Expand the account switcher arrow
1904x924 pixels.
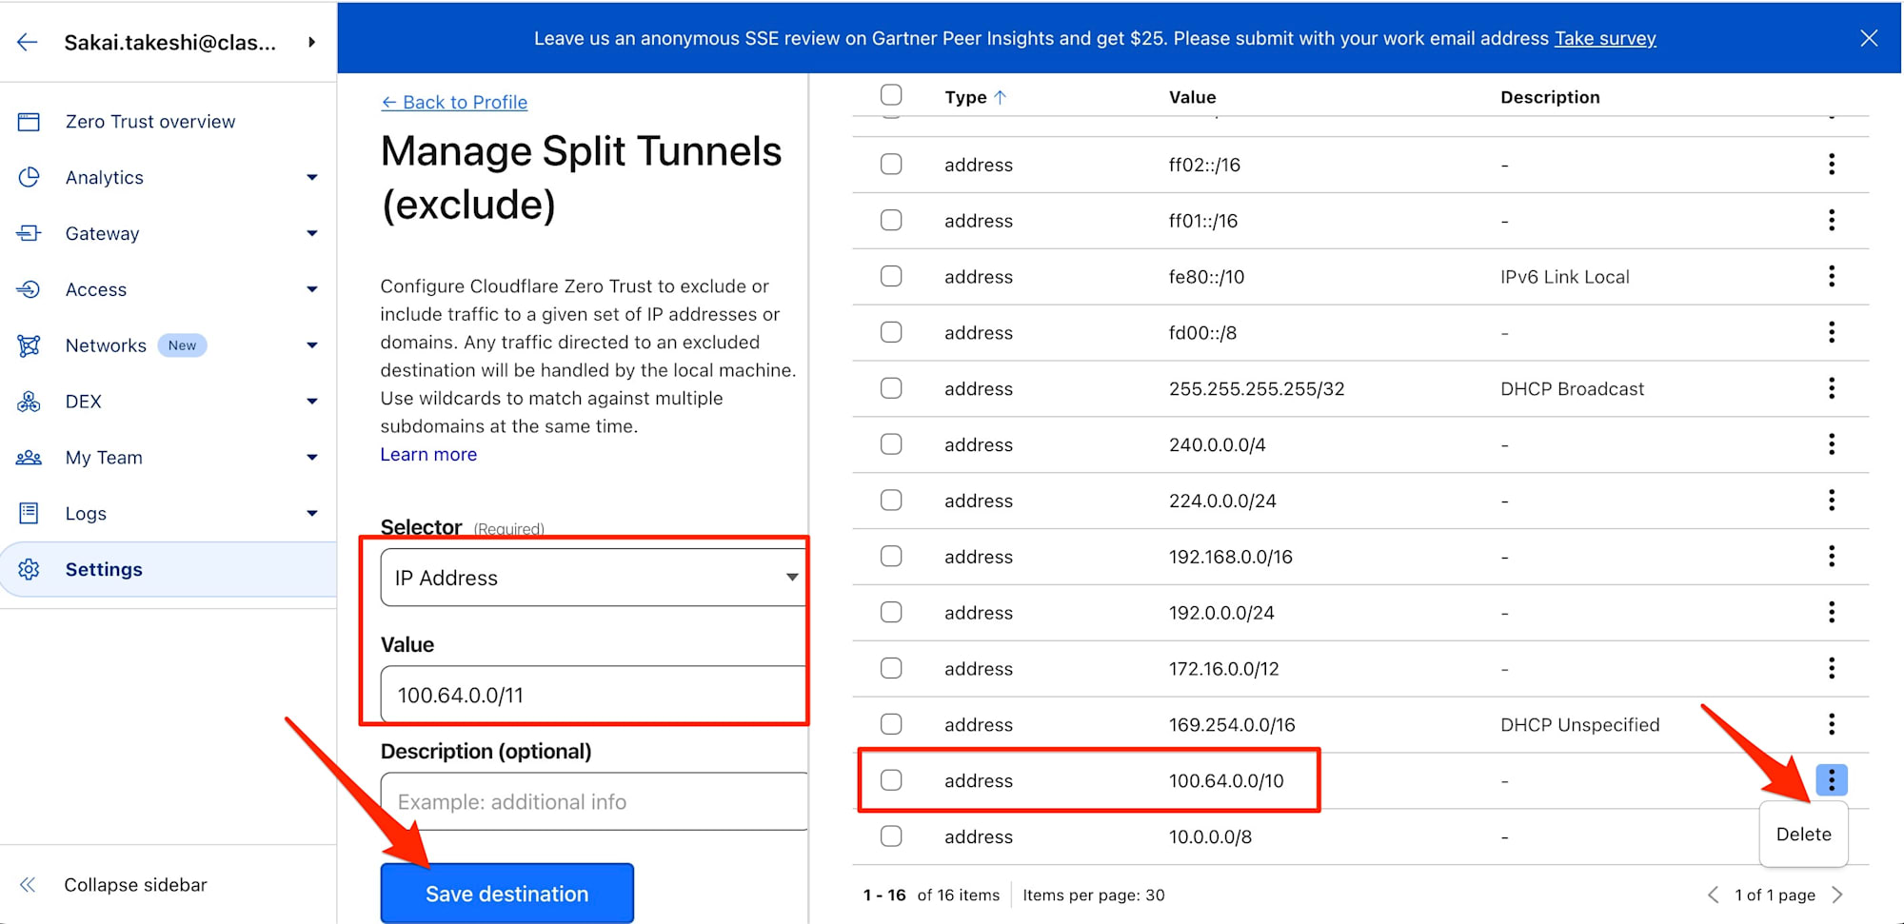click(x=311, y=42)
